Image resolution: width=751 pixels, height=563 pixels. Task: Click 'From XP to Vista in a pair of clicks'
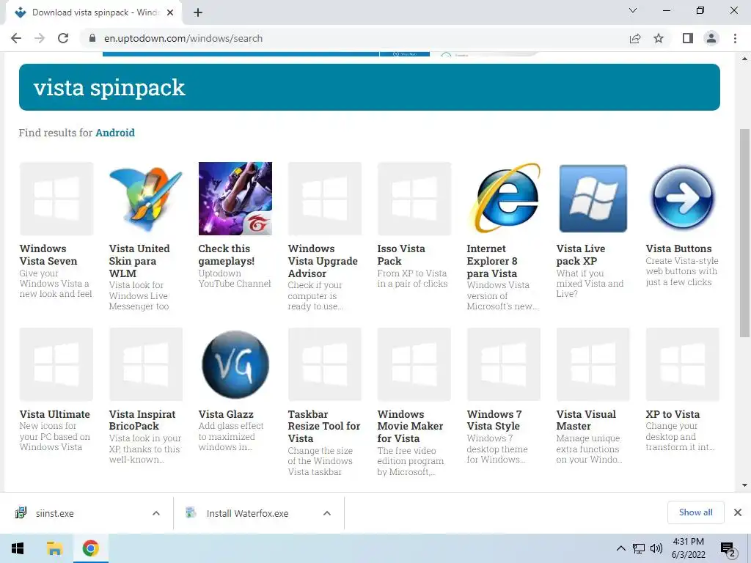point(412,278)
